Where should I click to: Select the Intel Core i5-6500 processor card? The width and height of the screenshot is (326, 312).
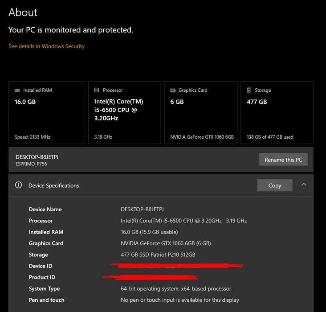(x=125, y=113)
